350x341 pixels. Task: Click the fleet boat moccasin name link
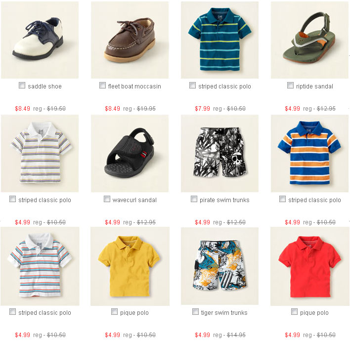pyautogui.click(x=134, y=86)
